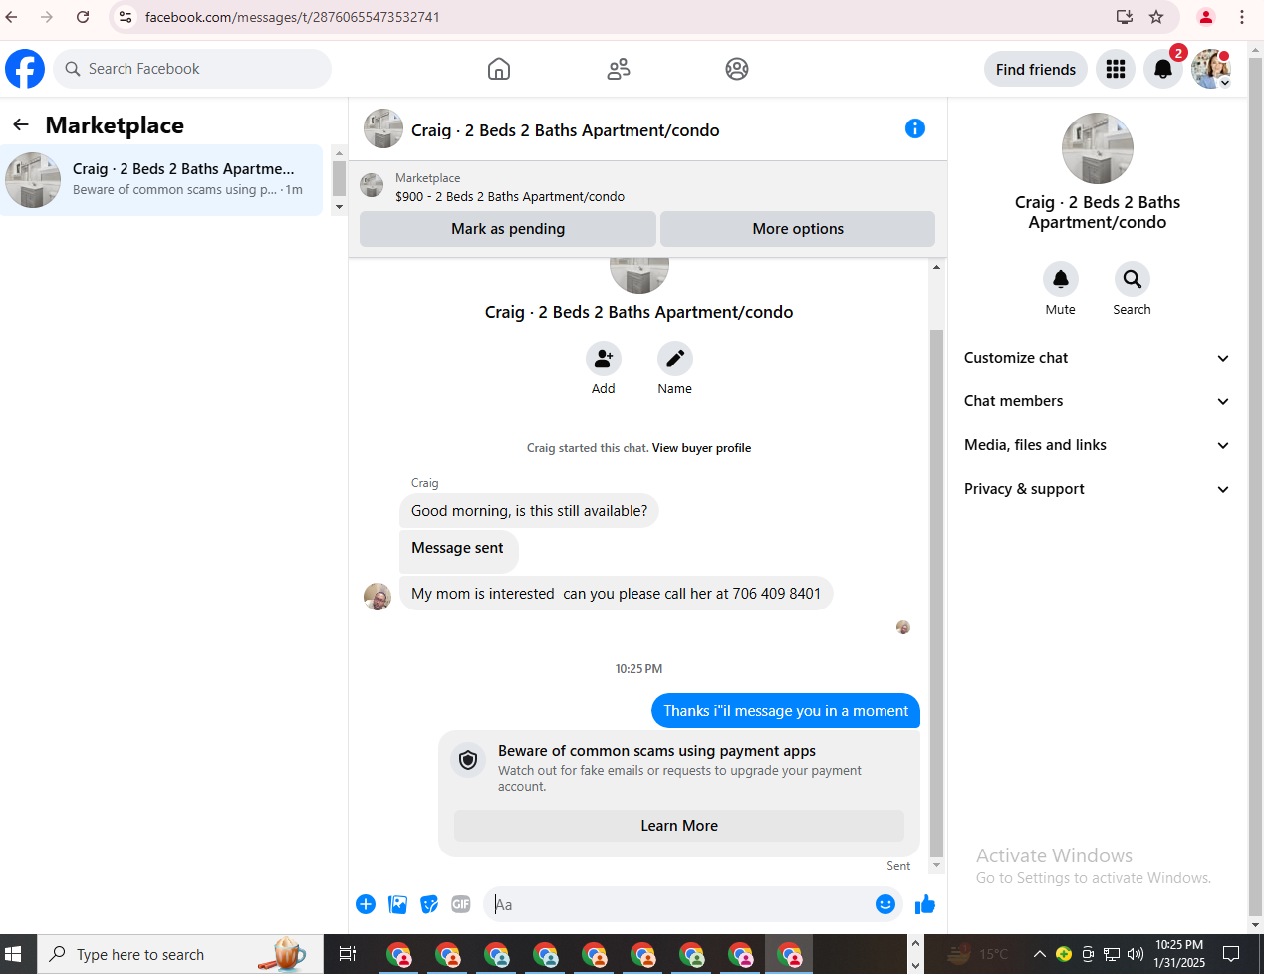Click the browser address bar URL
Image resolution: width=1264 pixels, height=974 pixels.
click(293, 17)
